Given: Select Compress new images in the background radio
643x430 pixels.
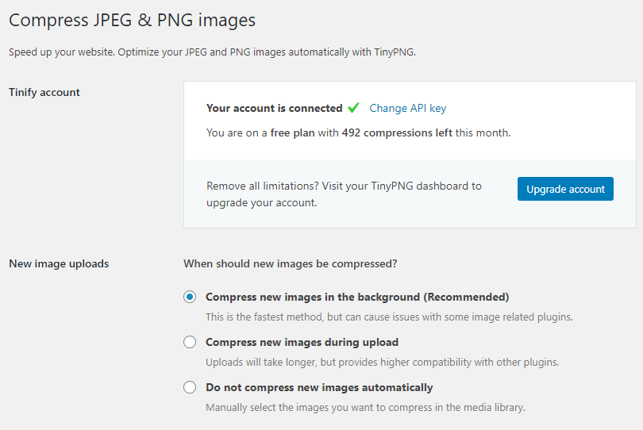Looking at the screenshot, I should pos(190,297).
